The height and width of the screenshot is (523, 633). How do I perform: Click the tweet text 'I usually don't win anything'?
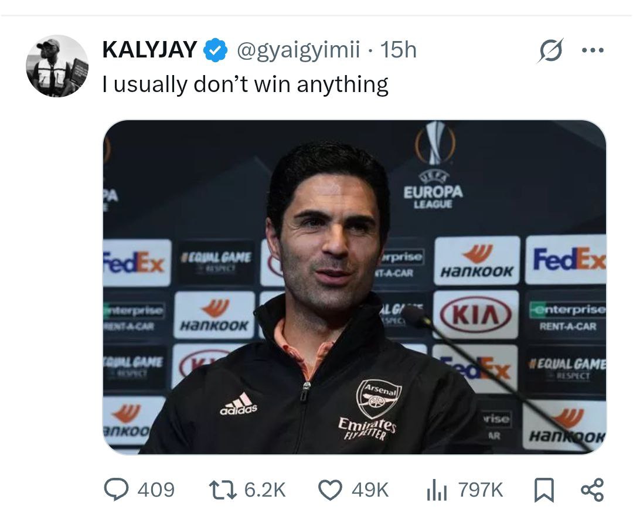point(245,85)
